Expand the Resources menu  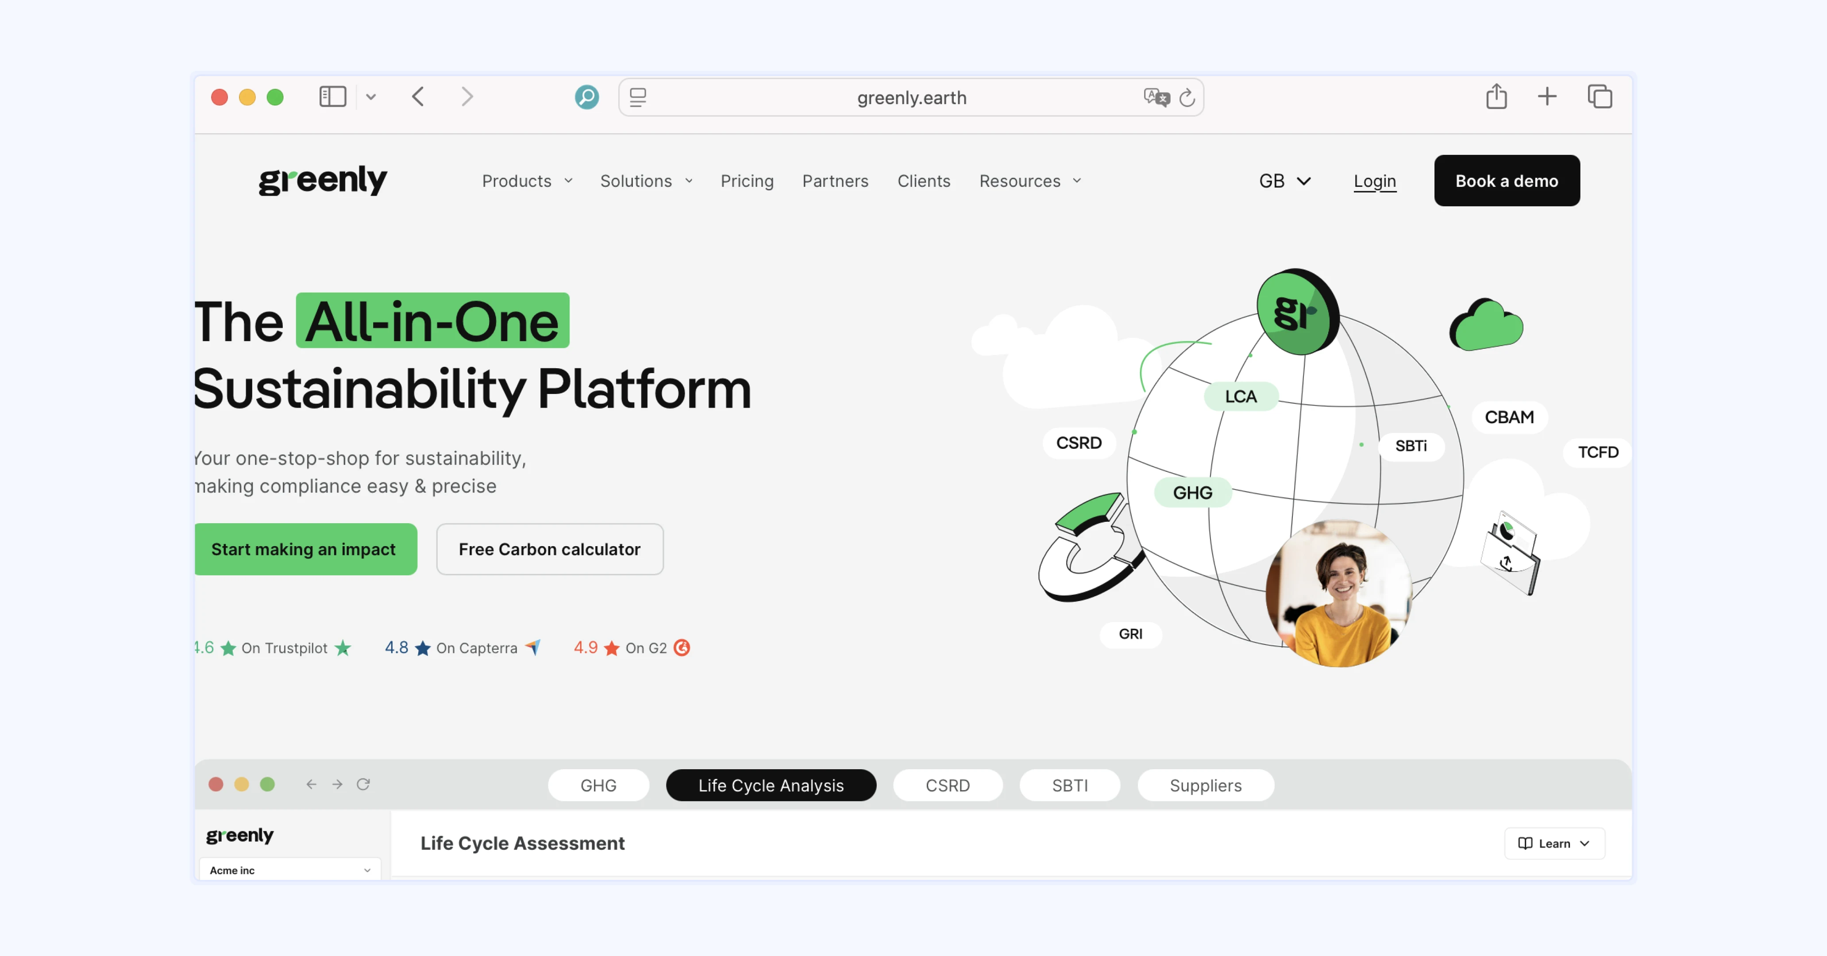(x=1030, y=181)
